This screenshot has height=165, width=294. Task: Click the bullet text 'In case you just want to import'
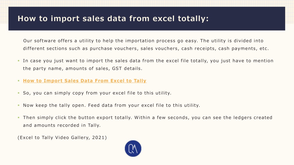point(148,64)
